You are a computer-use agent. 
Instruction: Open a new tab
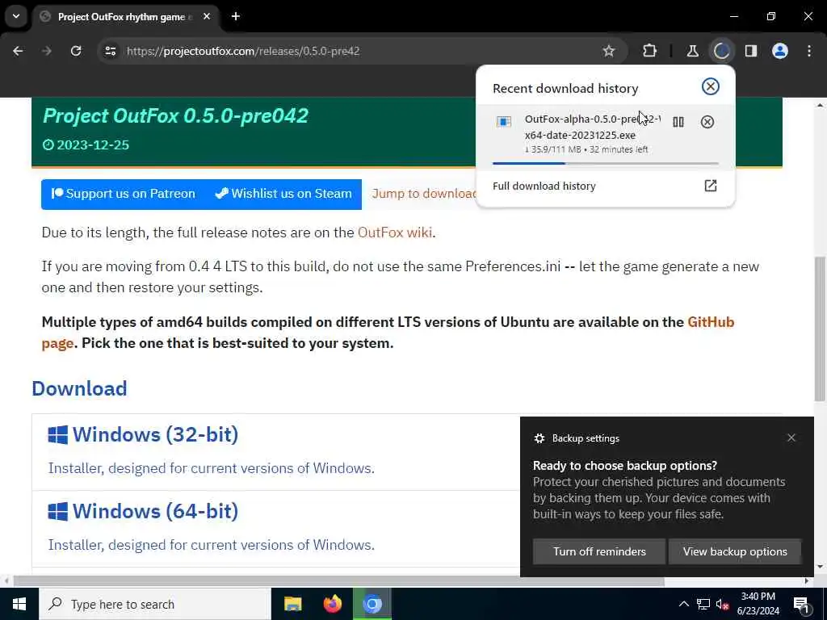(x=236, y=16)
